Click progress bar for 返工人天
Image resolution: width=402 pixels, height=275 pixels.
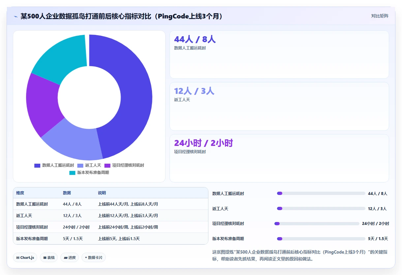point(321,208)
